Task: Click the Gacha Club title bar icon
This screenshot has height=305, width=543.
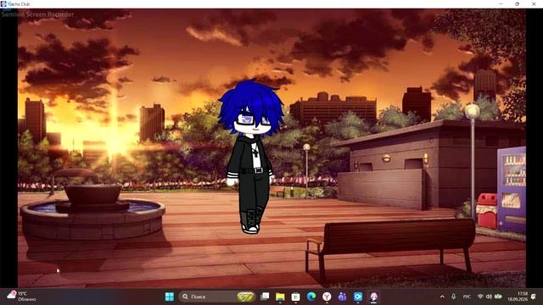Action: coord(3,3)
